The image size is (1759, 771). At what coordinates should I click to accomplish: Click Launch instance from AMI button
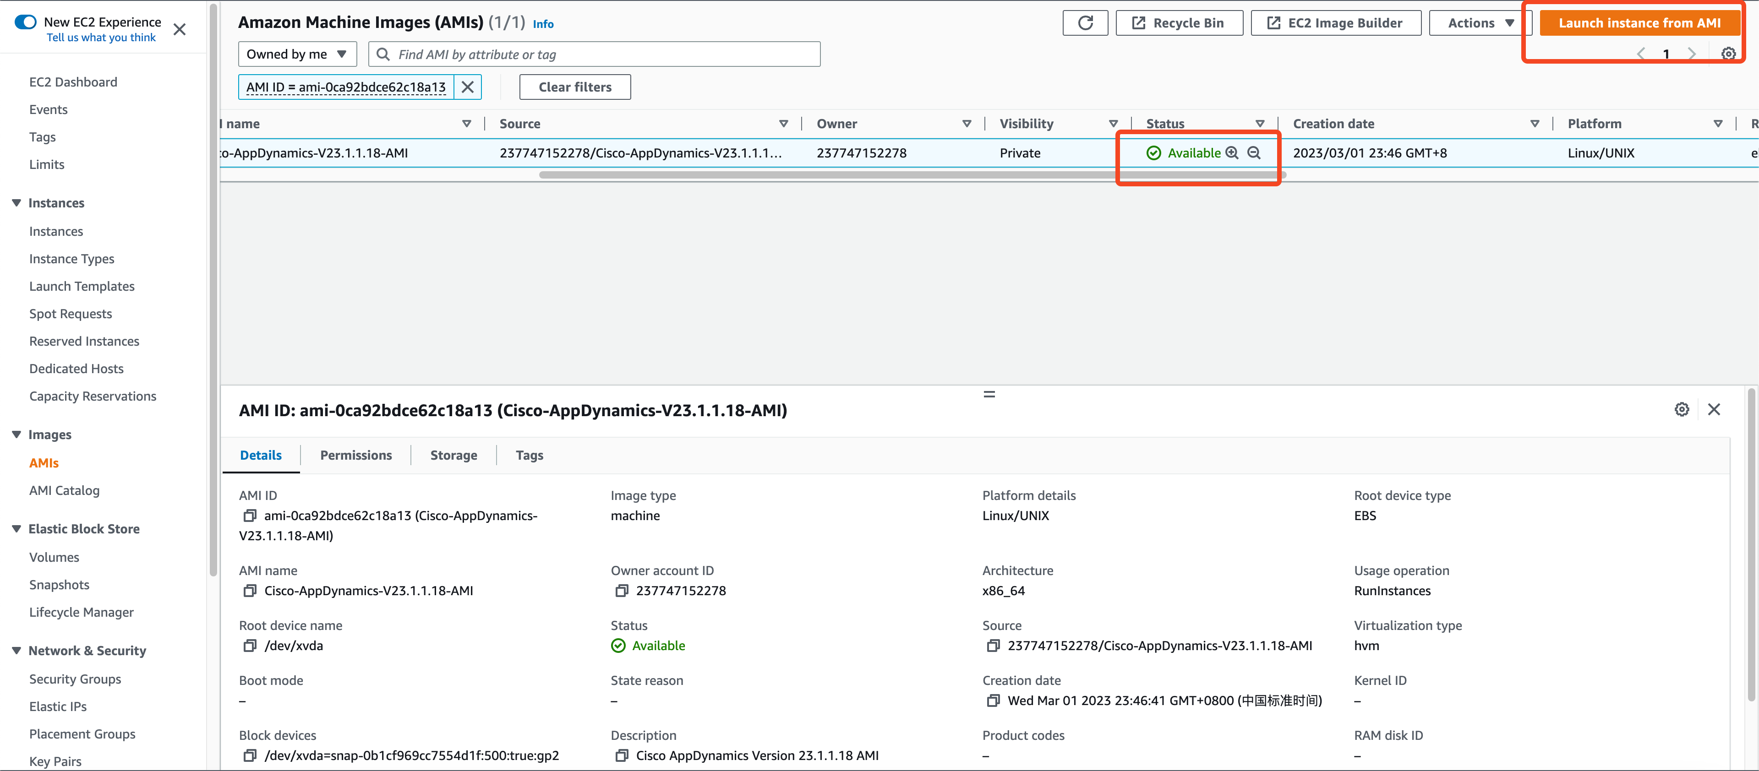[1639, 23]
